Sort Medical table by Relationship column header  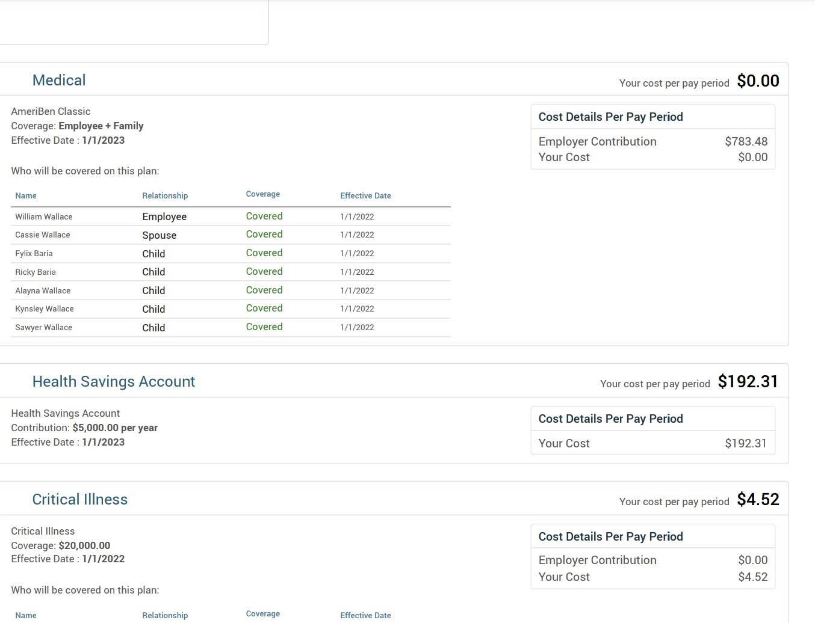click(x=165, y=195)
